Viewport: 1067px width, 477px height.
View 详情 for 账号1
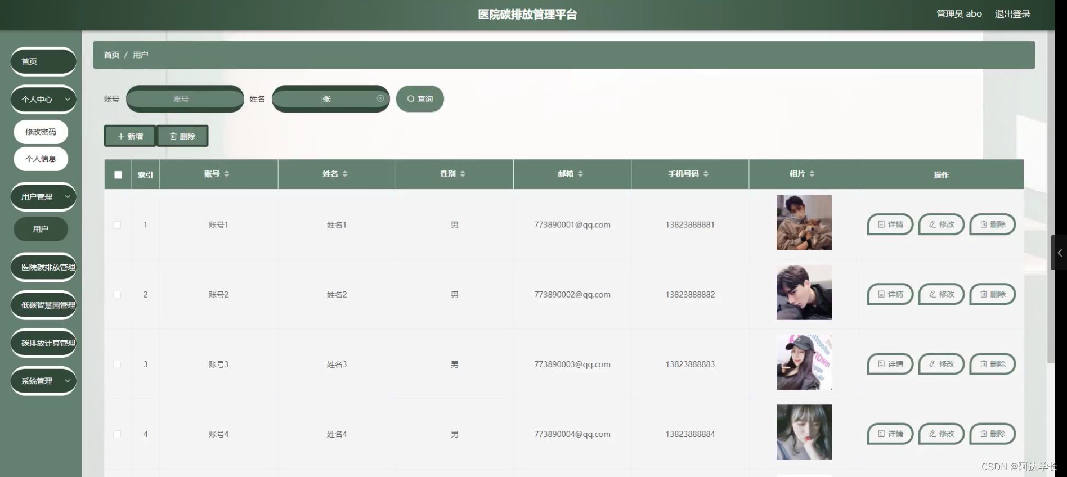click(x=890, y=224)
